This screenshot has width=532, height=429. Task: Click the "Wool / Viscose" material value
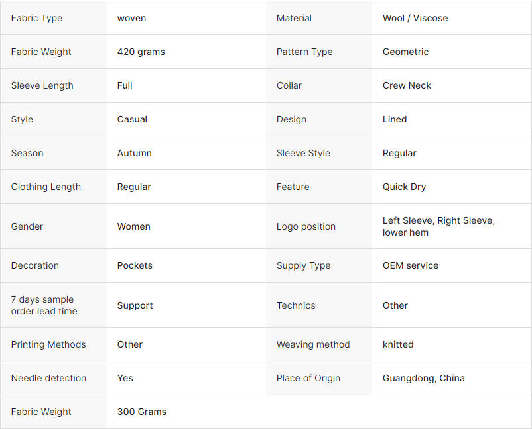tap(415, 18)
